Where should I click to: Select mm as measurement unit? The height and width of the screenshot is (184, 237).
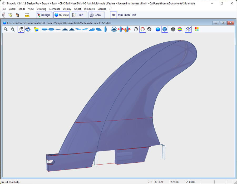coord(120,15)
